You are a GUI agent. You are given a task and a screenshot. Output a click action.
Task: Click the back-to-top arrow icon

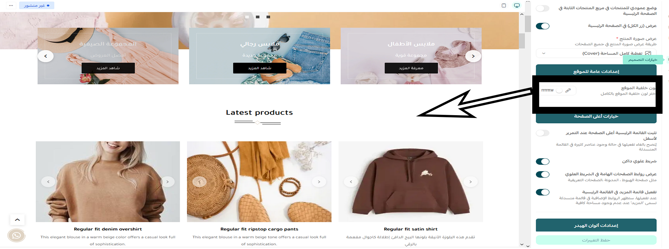tap(17, 220)
